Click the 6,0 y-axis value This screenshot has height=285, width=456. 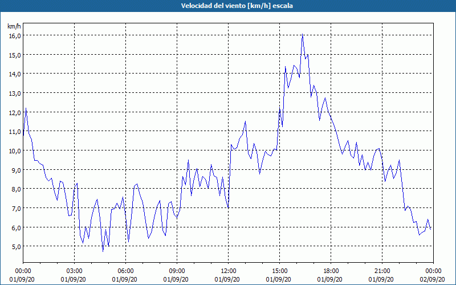coord(17,227)
